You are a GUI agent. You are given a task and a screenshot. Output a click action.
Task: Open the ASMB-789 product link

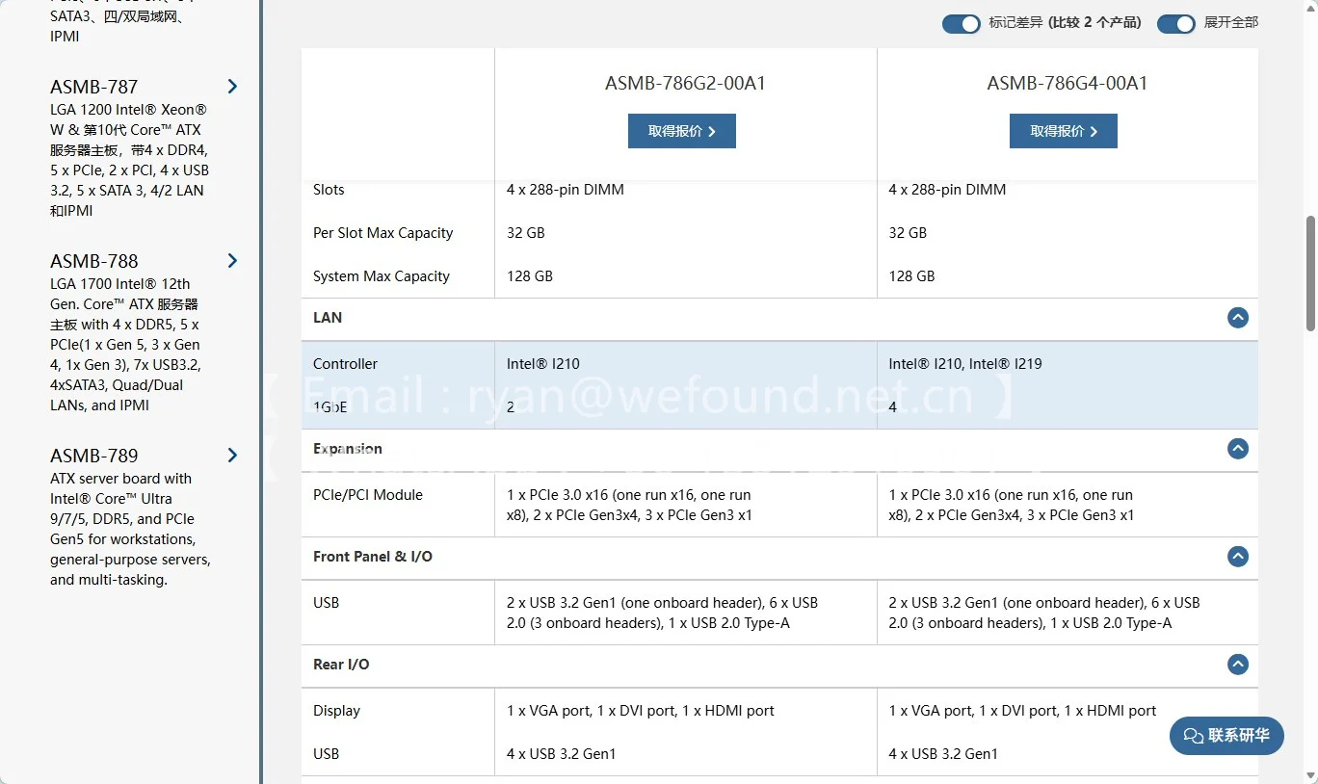pyautogui.click(x=94, y=456)
